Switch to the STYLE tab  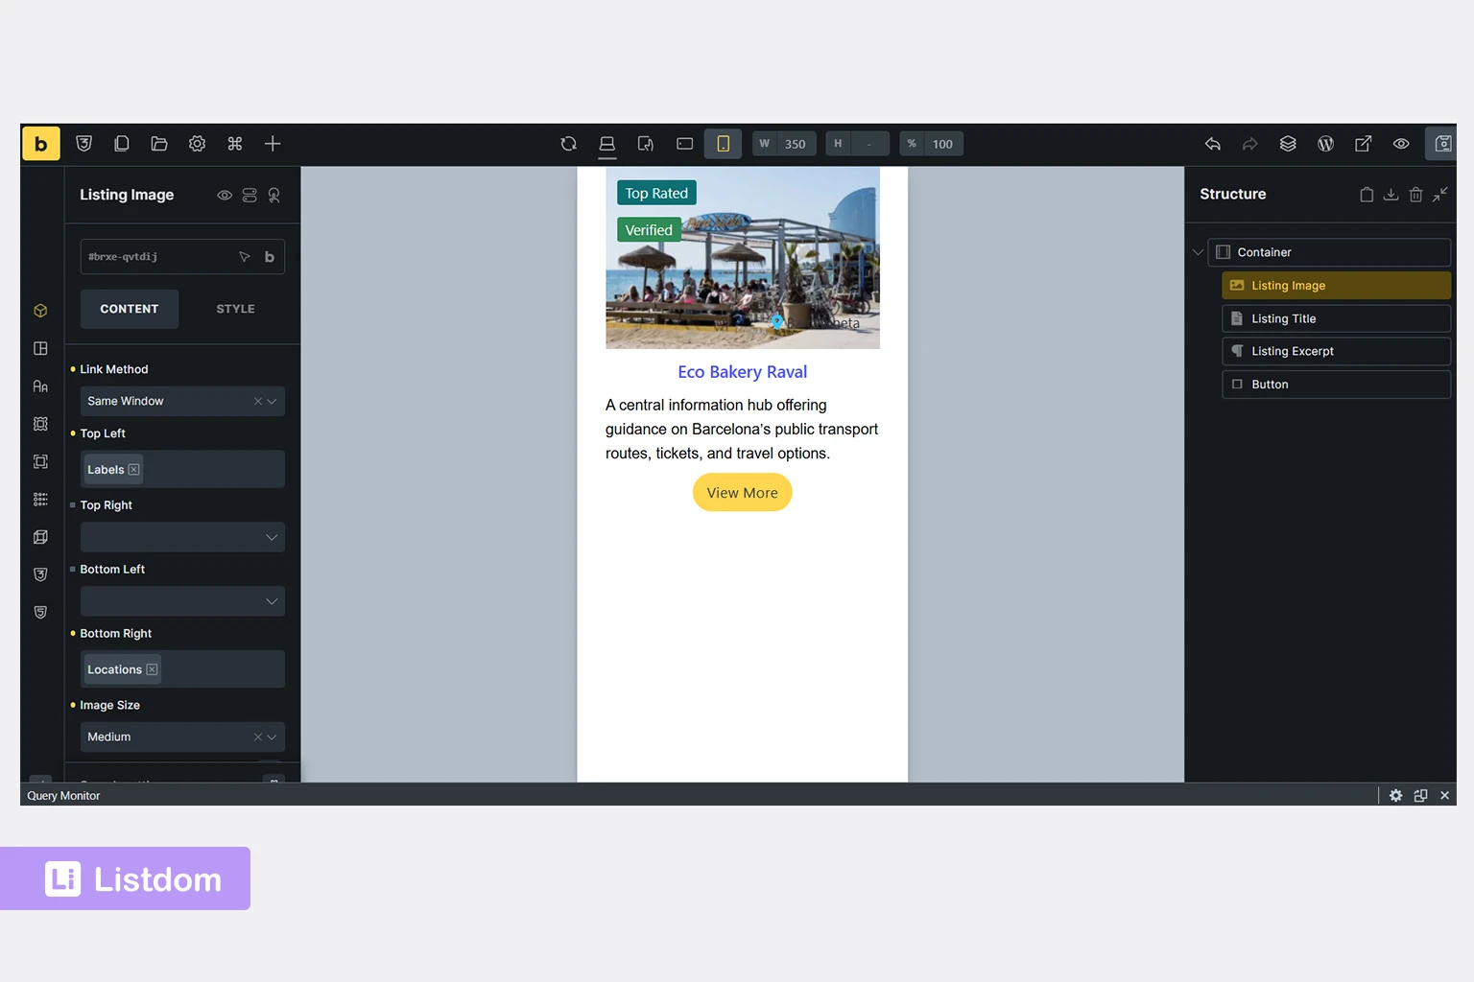[235, 309]
